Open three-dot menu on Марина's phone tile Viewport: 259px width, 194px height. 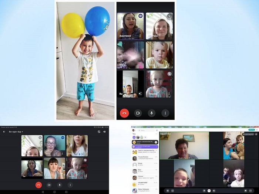(169, 35)
